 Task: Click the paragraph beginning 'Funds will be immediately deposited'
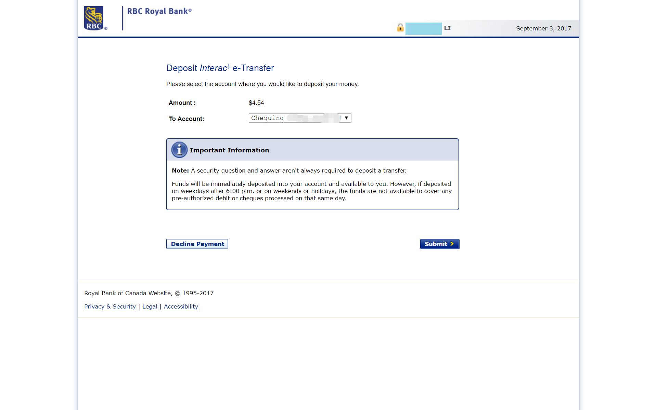(x=312, y=191)
